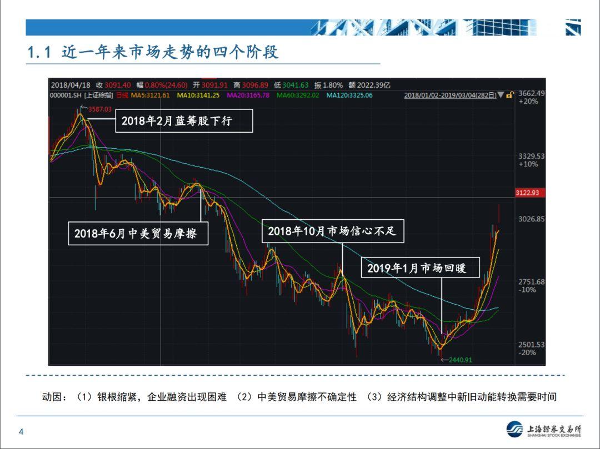Click the change value 0.80%(24.60)
Screen dimensions: 600x449
coord(166,85)
